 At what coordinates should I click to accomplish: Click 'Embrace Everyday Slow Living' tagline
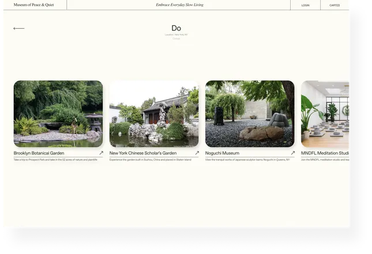point(179,5)
